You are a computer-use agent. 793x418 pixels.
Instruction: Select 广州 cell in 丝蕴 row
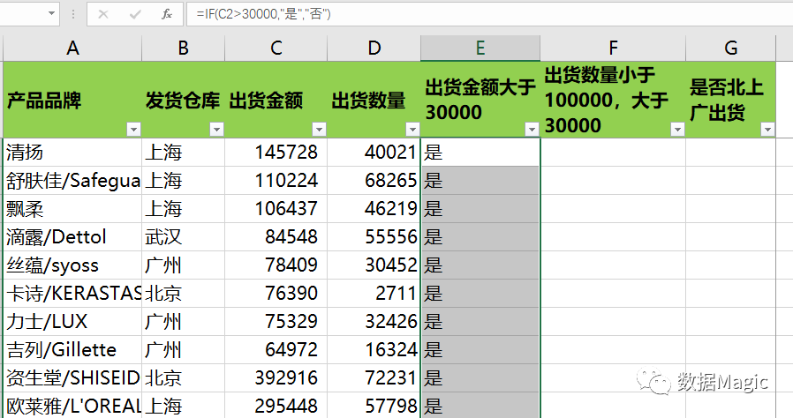(x=183, y=265)
